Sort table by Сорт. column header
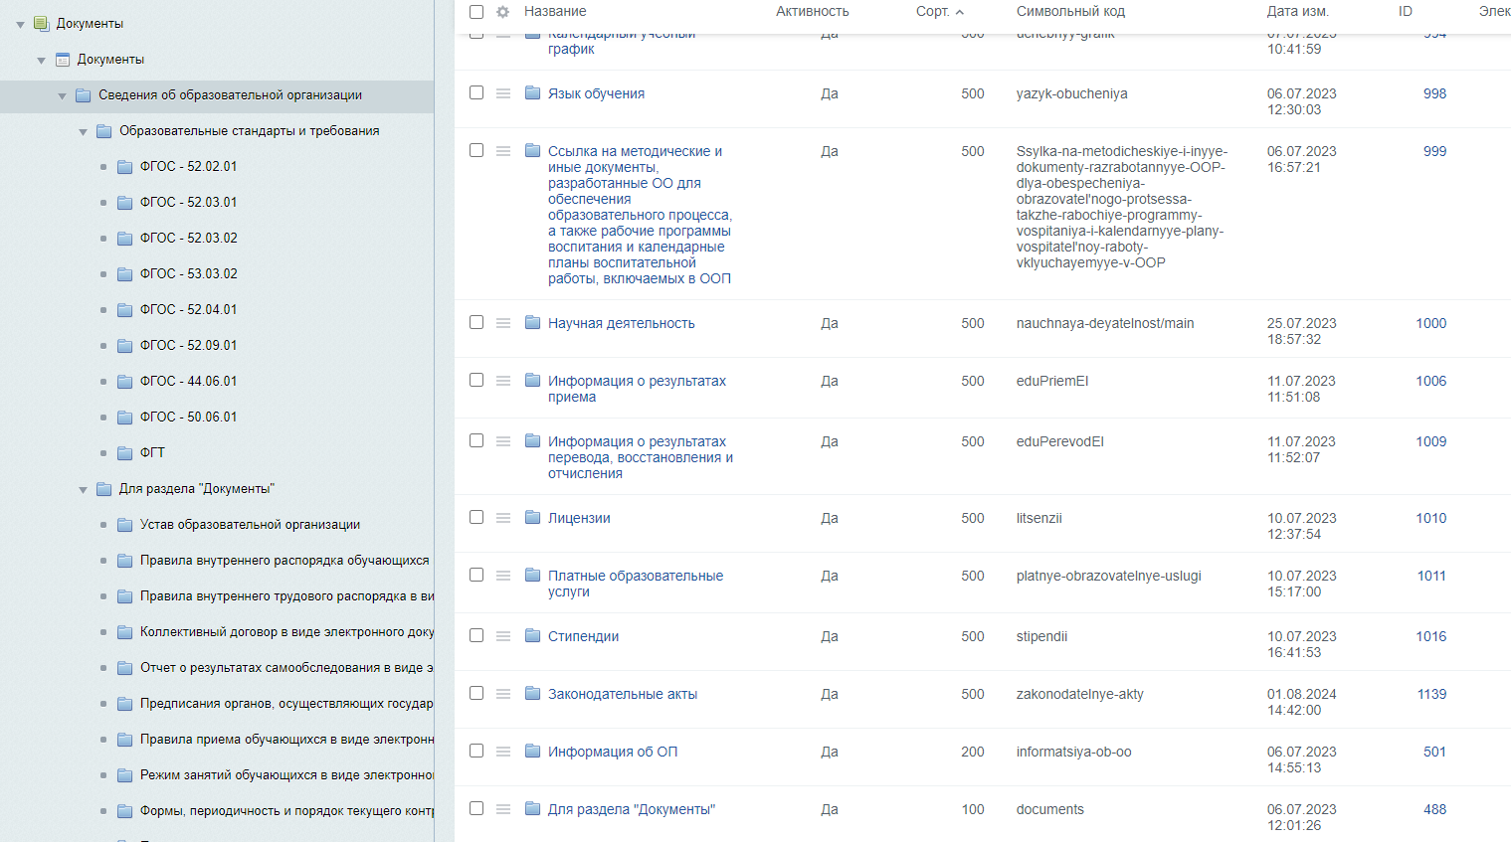Viewport: 1511px width, 842px height. (940, 12)
